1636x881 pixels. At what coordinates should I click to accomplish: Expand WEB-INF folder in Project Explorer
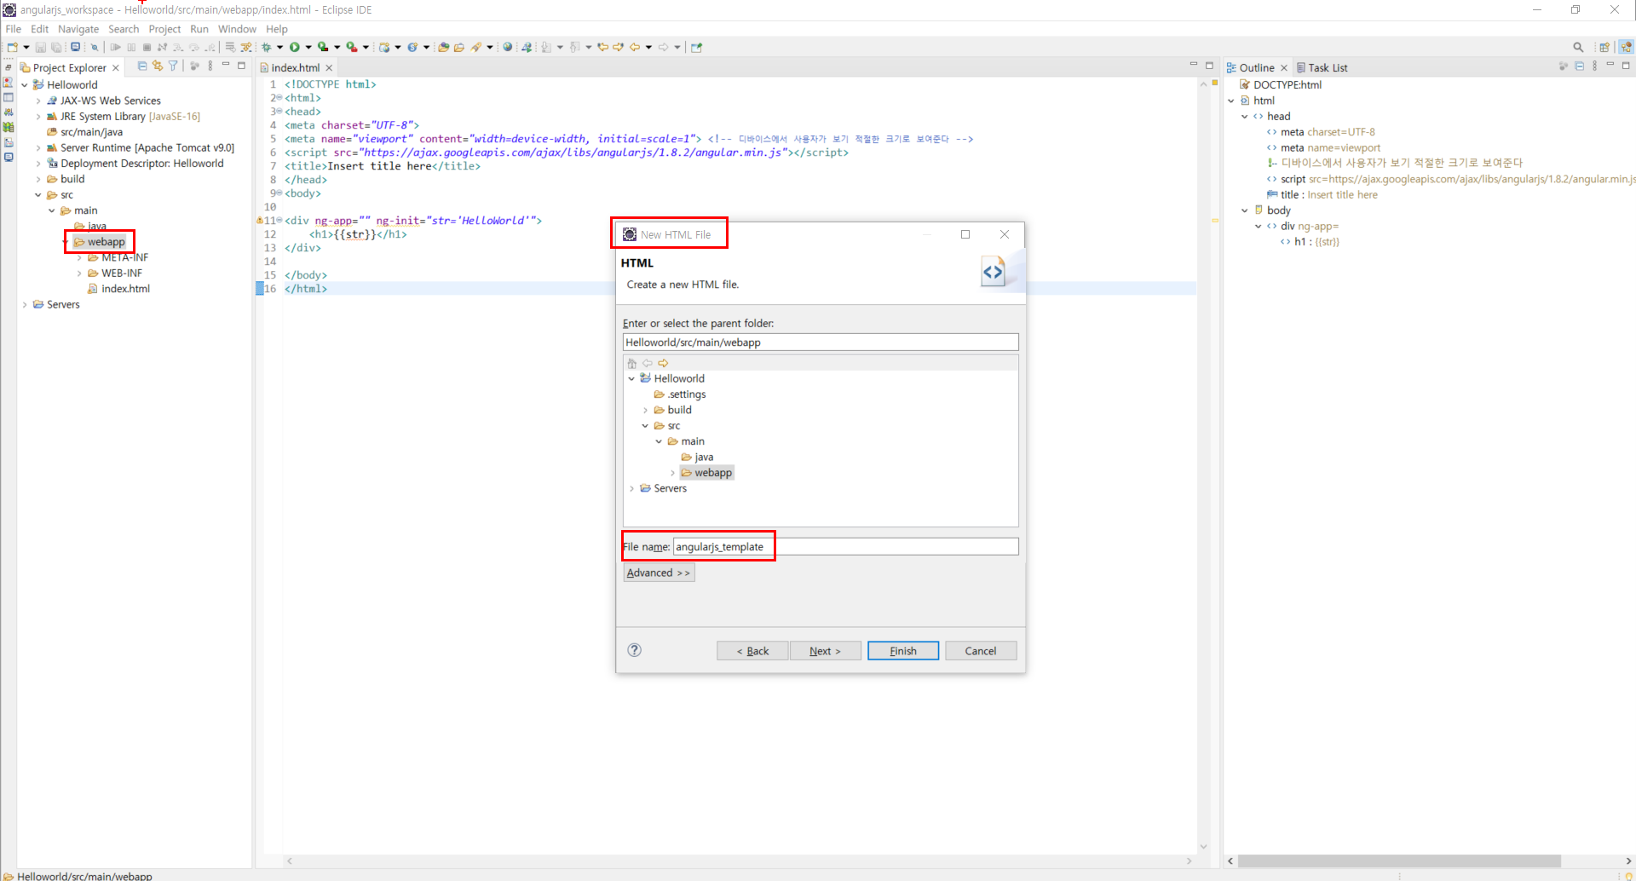point(79,274)
